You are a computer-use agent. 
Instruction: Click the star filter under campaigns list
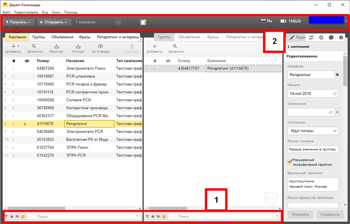[x=12, y=216]
